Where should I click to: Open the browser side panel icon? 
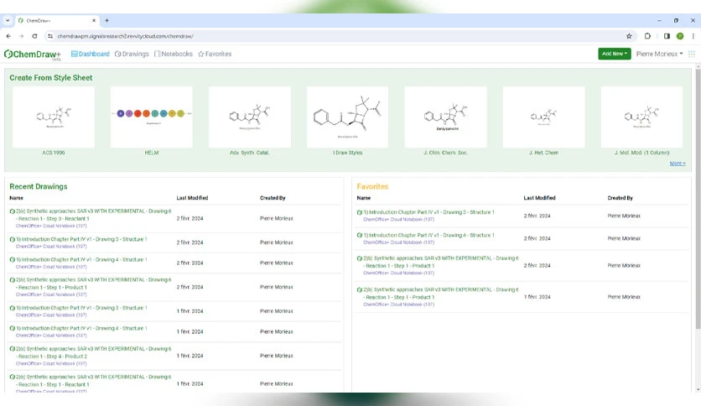667,36
